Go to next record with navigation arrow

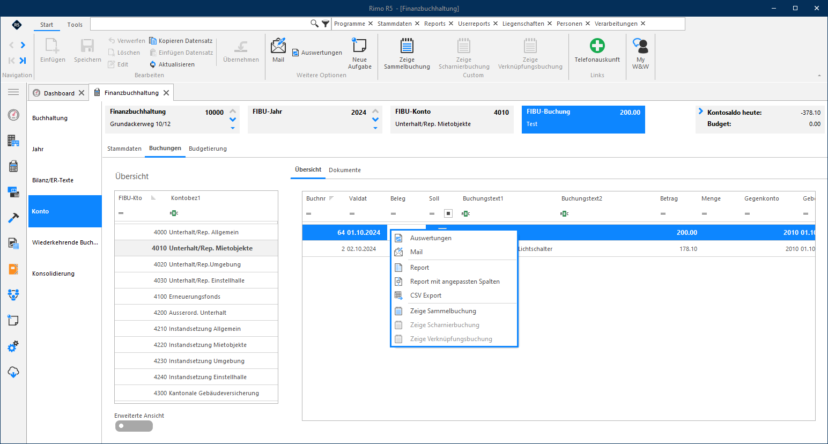(23, 45)
